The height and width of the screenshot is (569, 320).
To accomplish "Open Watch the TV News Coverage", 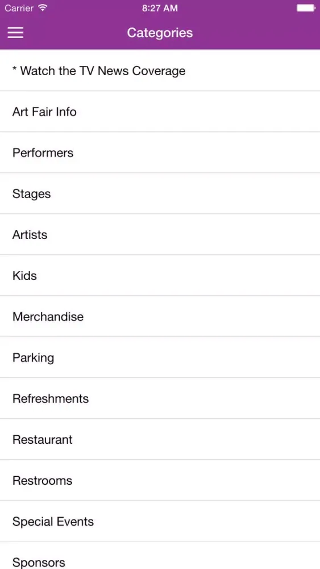I will pyautogui.click(x=160, y=71).
